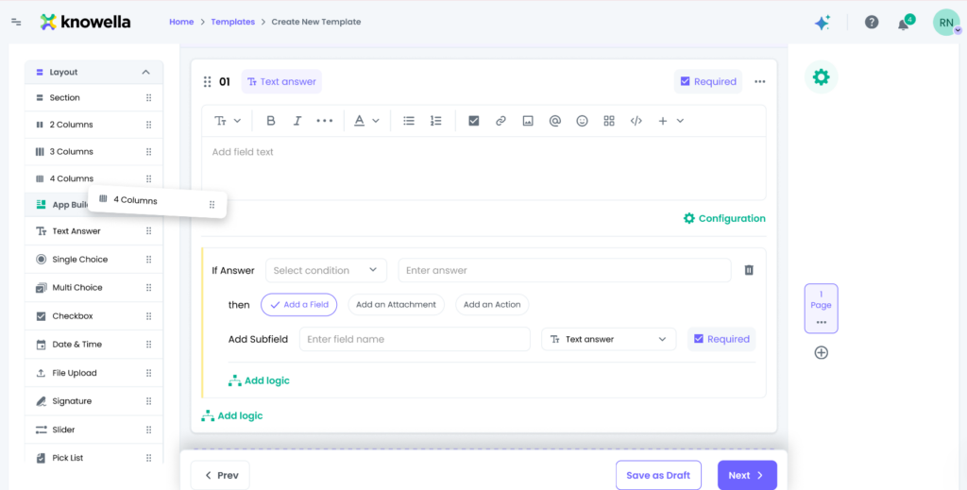Click the Next button
Viewport: 967px width, 490px height.
(x=746, y=475)
